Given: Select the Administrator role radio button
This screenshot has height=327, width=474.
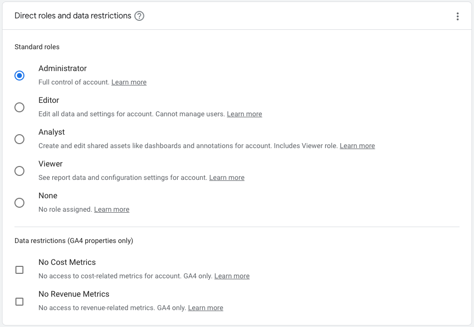Looking at the screenshot, I should pos(19,76).
